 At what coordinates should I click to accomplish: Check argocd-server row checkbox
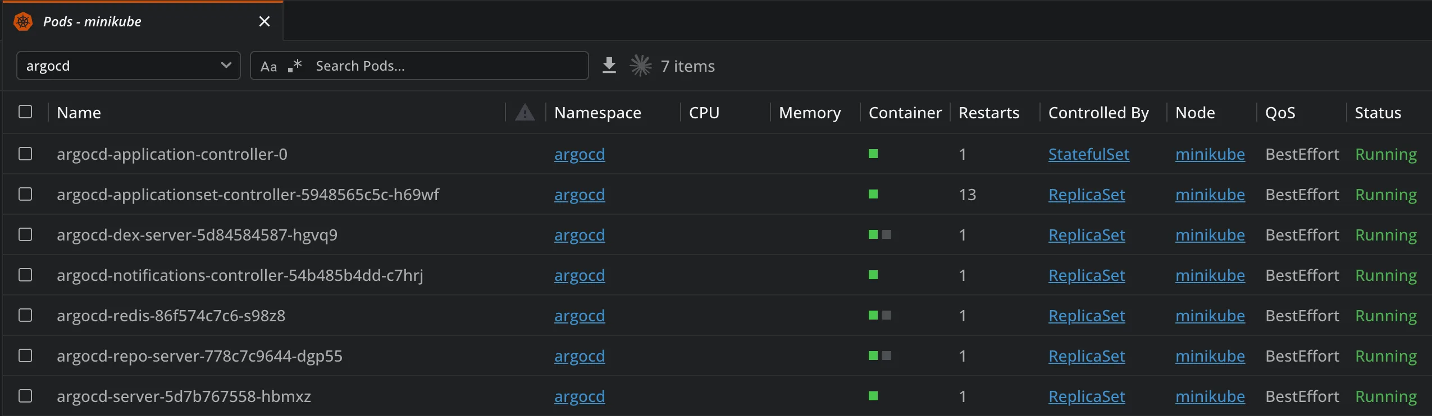coord(25,396)
